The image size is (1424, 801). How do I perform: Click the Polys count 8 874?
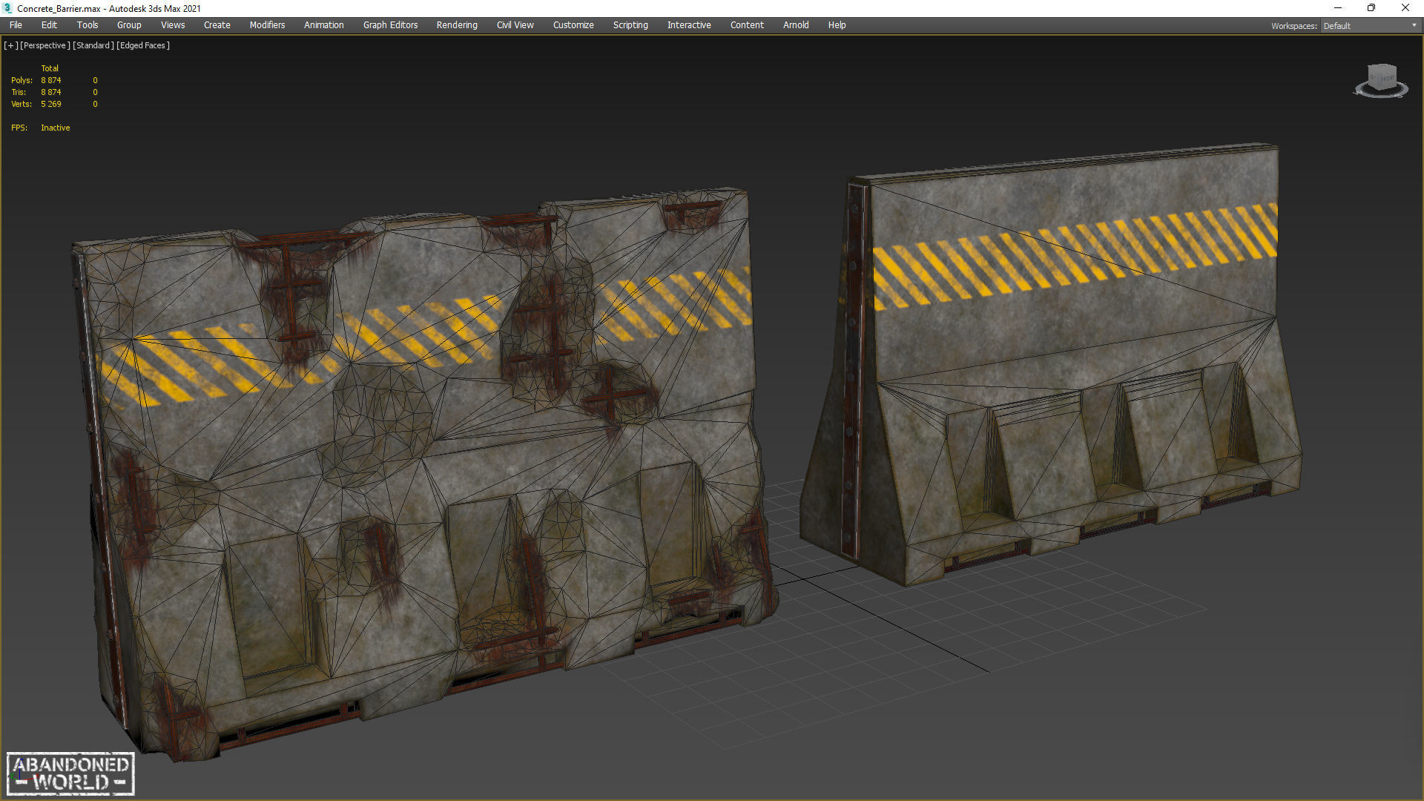[51, 80]
